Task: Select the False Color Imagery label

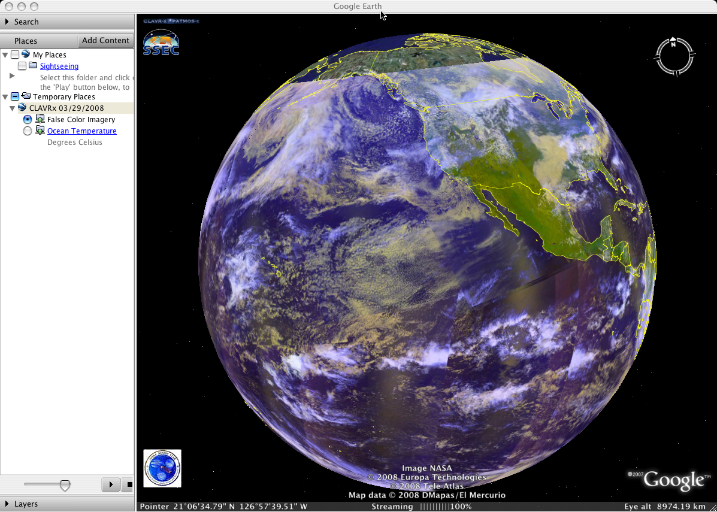Action: [81, 120]
